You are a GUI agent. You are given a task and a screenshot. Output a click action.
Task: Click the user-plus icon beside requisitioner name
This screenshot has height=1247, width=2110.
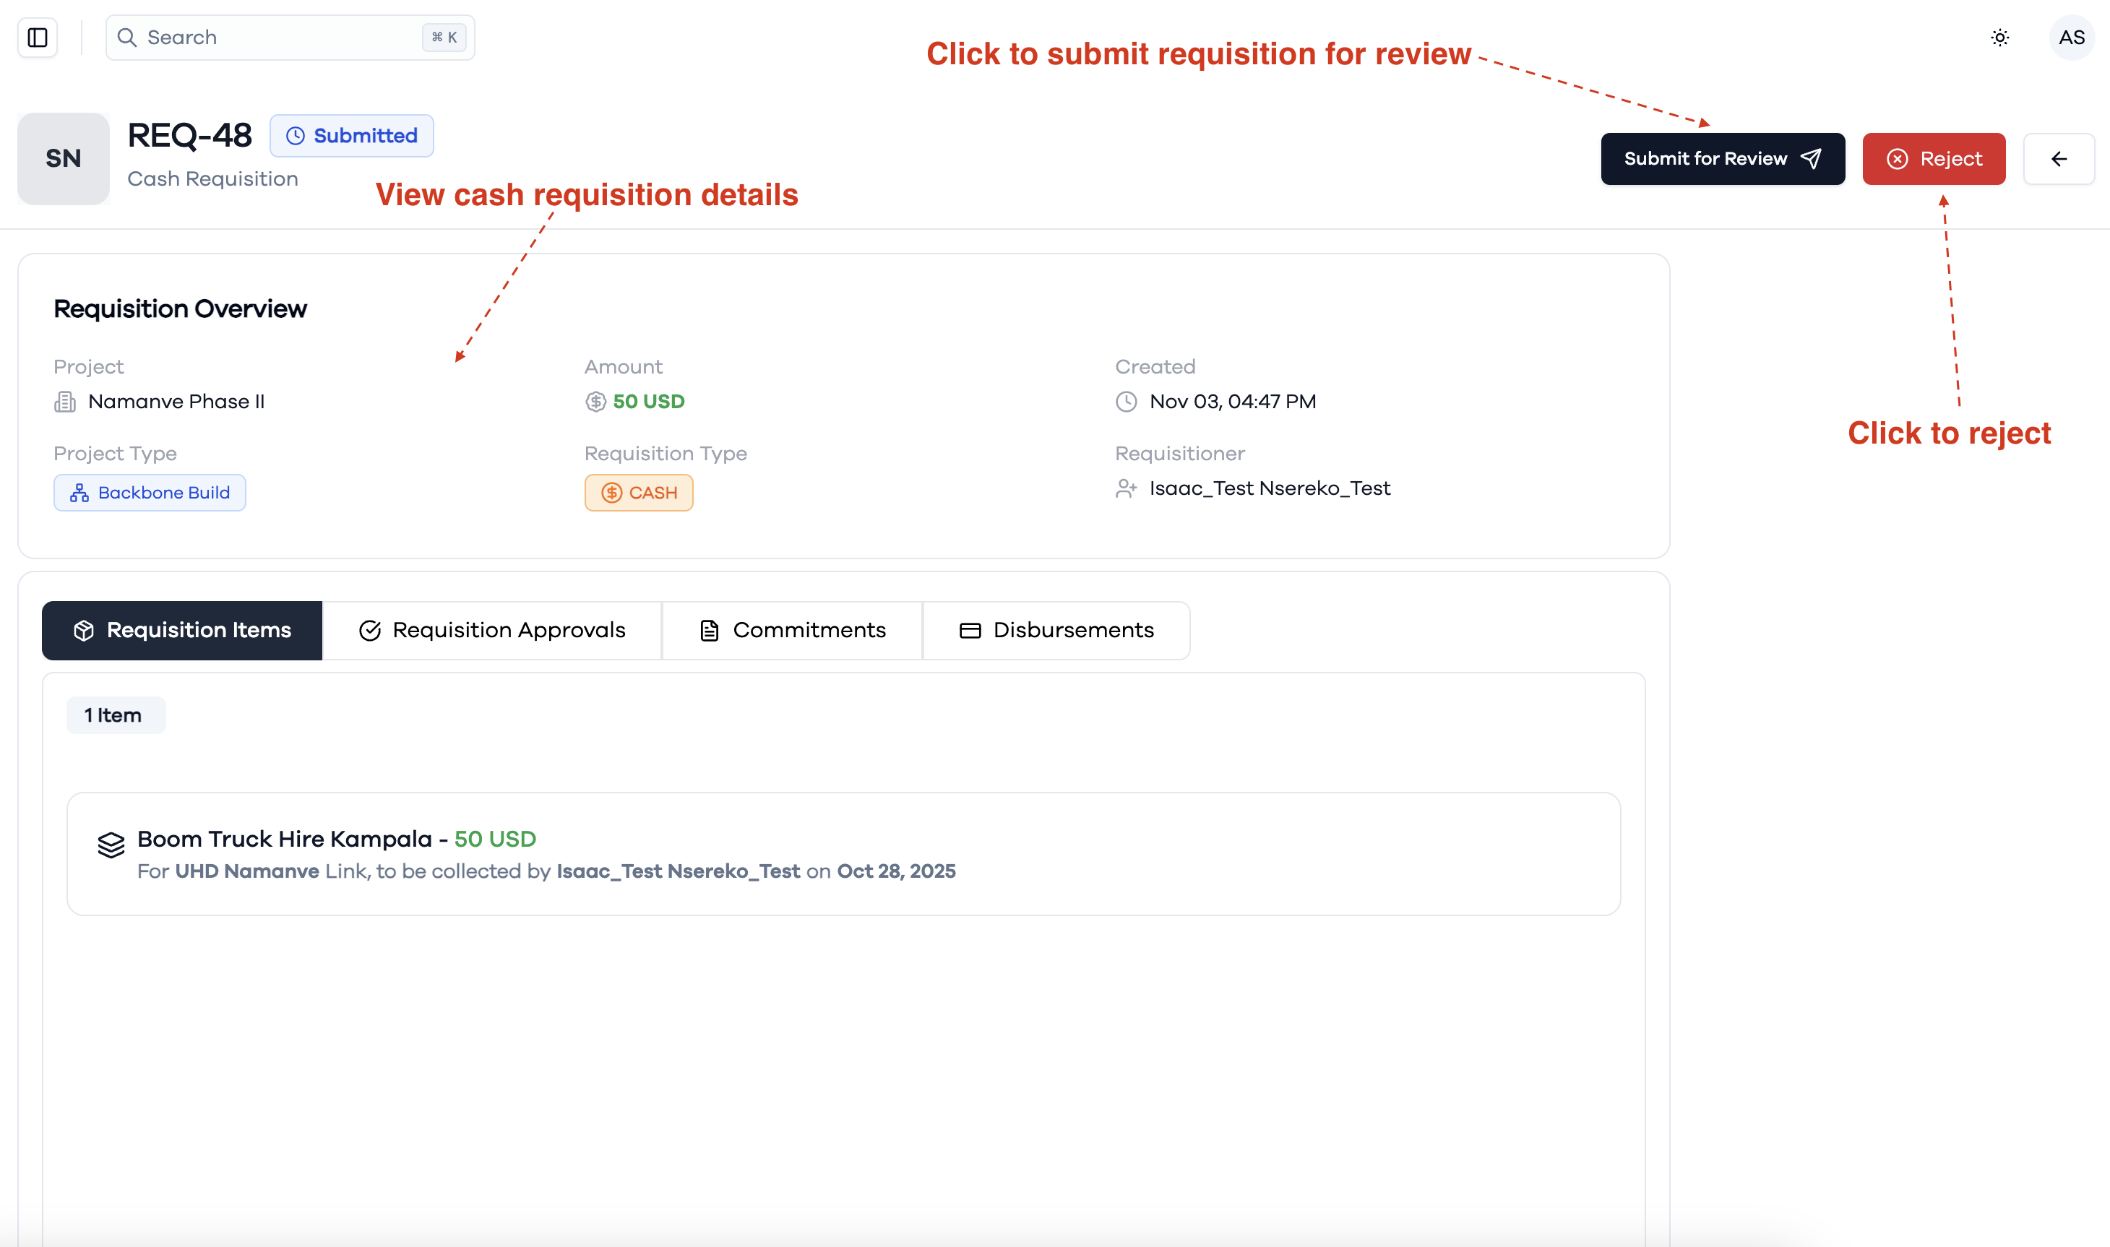1126,488
